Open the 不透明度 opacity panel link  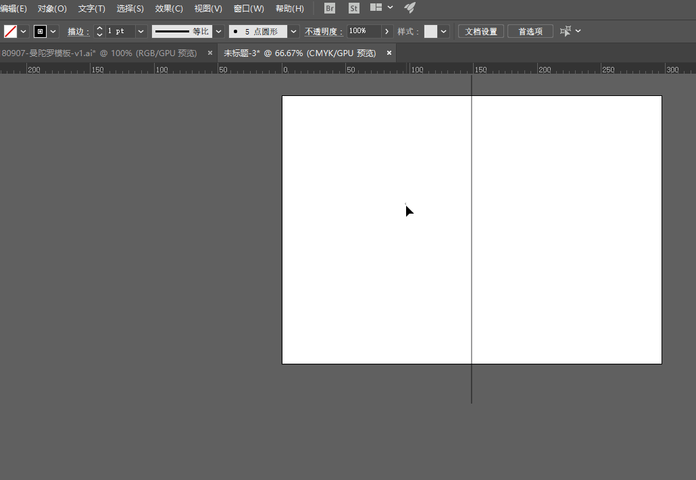tap(324, 32)
